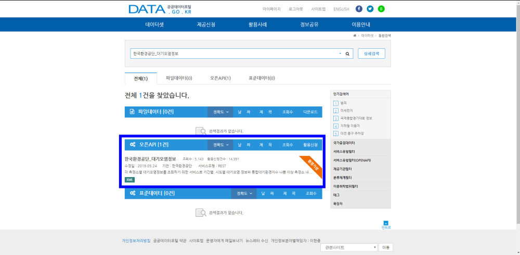Image resolution: width=520 pixels, height=255 pixels.
Task: Select popular keyword 1 범죄
Action: pyautogui.click(x=343, y=103)
